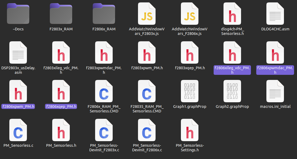297x159 pixels.
Task: Click the PM_Sensorless-DevInit_F2806x.c file icon
Action: click(x=147, y=130)
